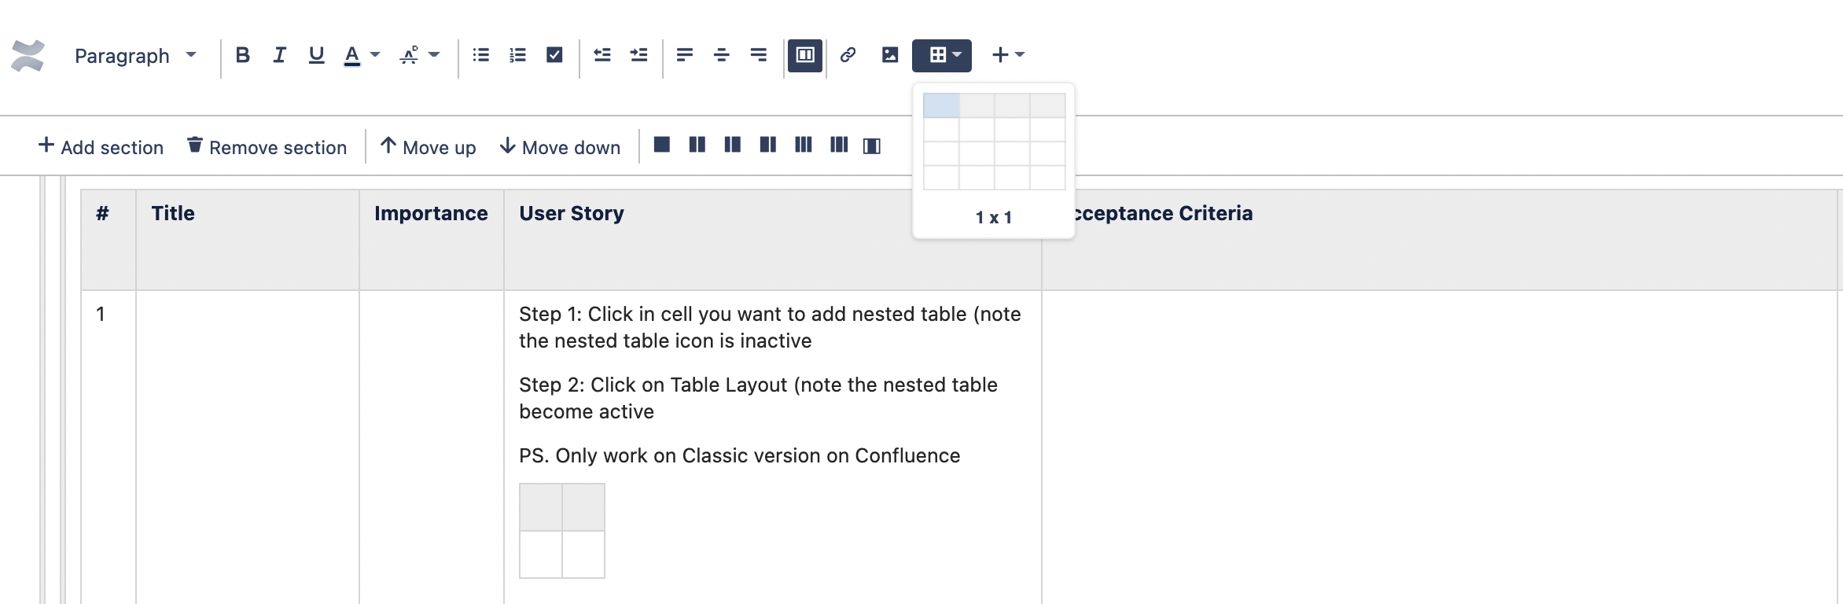Toggle bold formatting

242,55
